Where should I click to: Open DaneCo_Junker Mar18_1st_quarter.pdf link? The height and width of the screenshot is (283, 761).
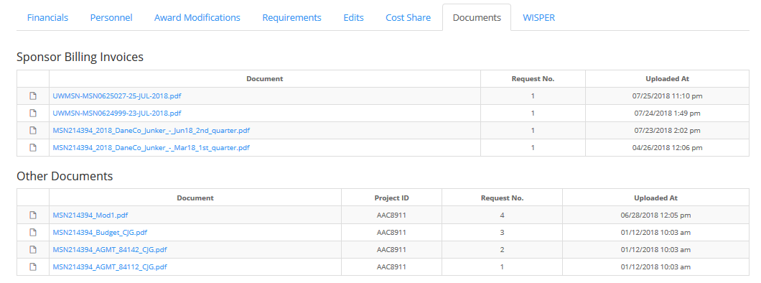coord(151,147)
